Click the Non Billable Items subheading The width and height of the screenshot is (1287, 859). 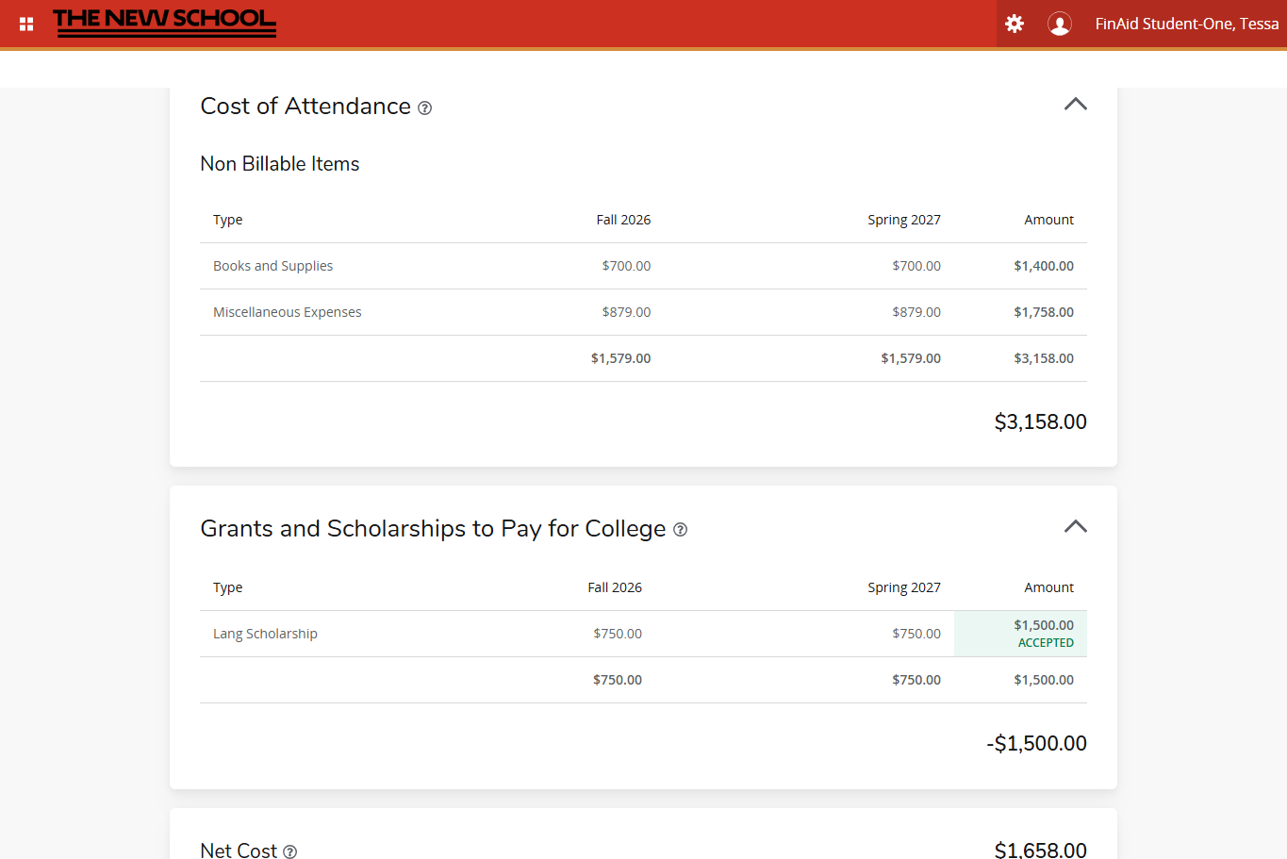[x=280, y=164]
